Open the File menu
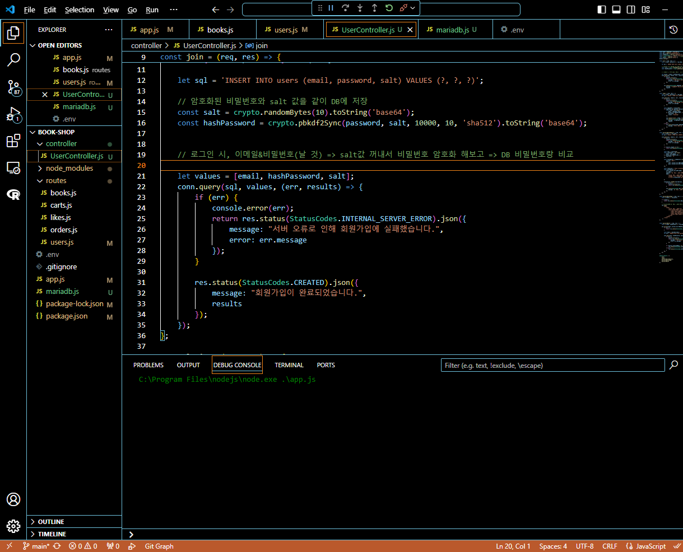Image resolution: width=683 pixels, height=552 pixels. 30,10
